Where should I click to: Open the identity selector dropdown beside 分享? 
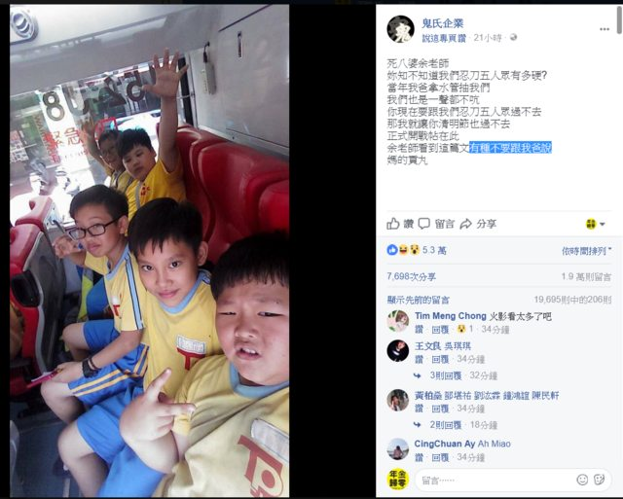click(595, 224)
